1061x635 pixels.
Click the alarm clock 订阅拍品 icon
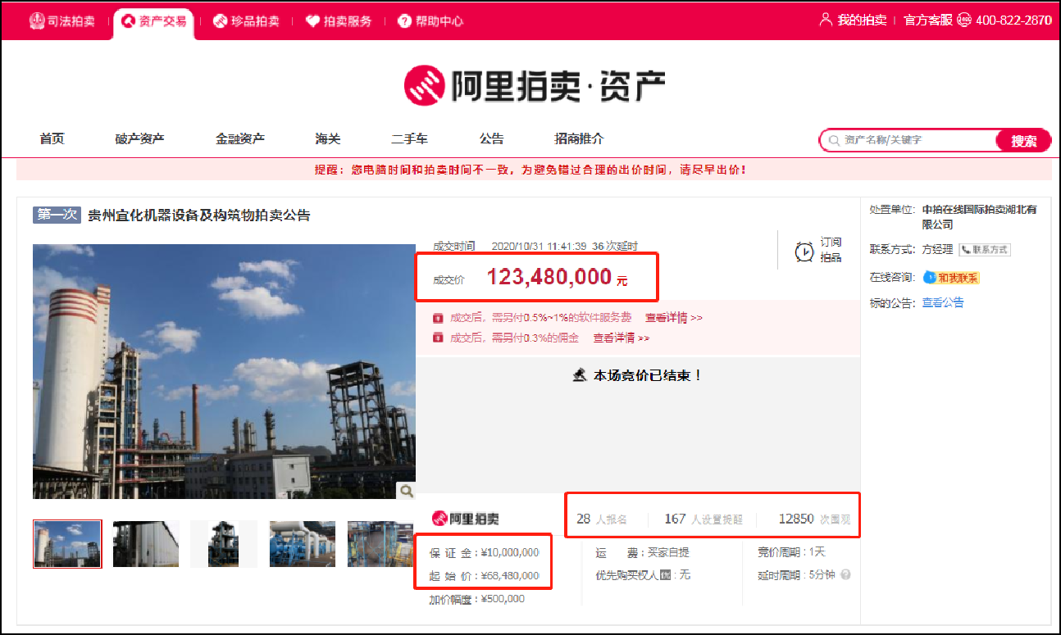click(x=804, y=252)
